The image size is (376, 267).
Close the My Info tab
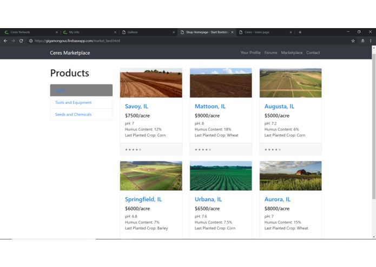pos(115,32)
